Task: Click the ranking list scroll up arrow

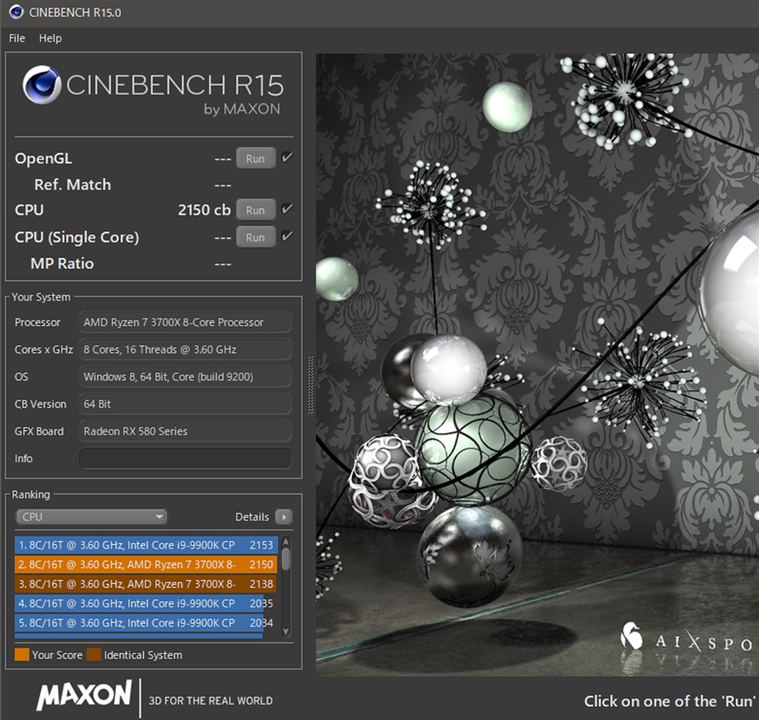Action: click(x=285, y=542)
